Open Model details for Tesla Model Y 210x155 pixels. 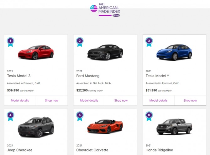click(158, 101)
